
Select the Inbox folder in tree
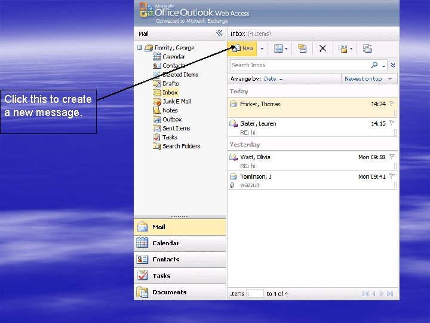point(170,93)
